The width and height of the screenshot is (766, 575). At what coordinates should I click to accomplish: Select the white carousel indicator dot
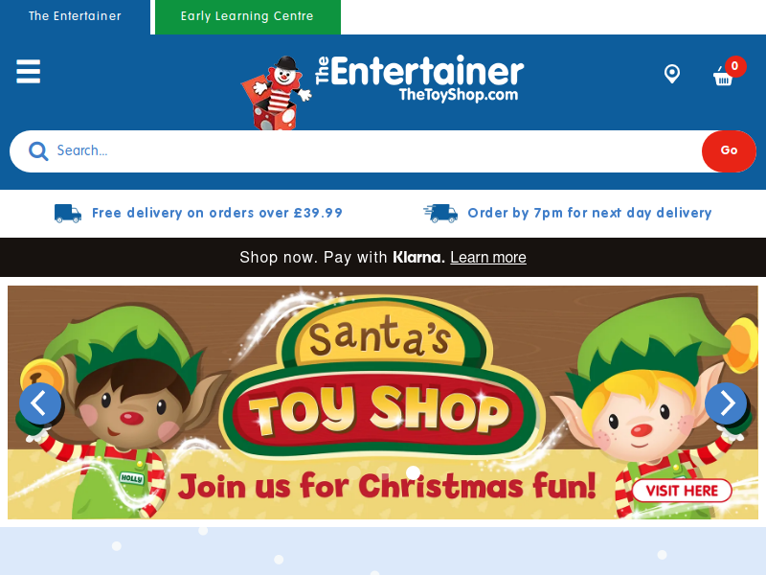pos(414,472)
